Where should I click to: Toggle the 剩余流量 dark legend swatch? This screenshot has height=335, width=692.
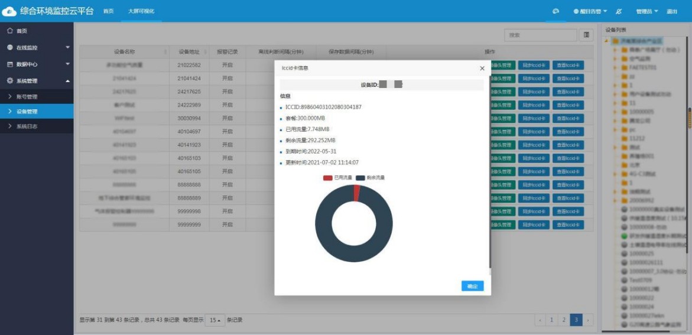[360, 177]
